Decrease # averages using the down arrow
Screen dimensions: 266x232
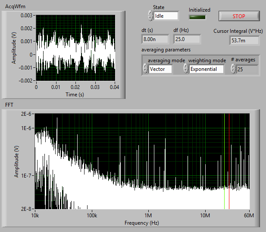click(233, 71)
